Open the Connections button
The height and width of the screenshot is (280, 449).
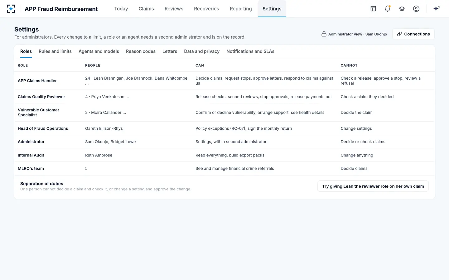click(413, 34)
